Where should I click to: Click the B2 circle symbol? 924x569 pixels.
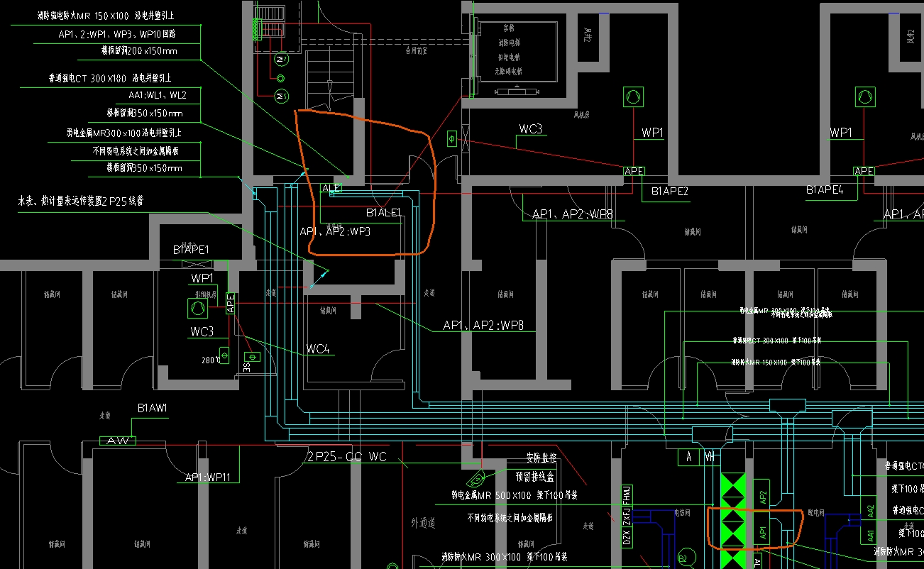point(686,558)
